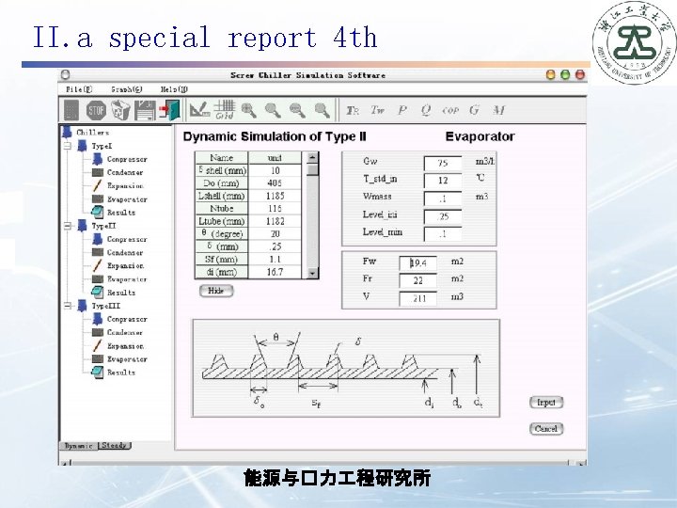Select the Q toolbar button
This screenshot has height=508, width=677.
426,111
